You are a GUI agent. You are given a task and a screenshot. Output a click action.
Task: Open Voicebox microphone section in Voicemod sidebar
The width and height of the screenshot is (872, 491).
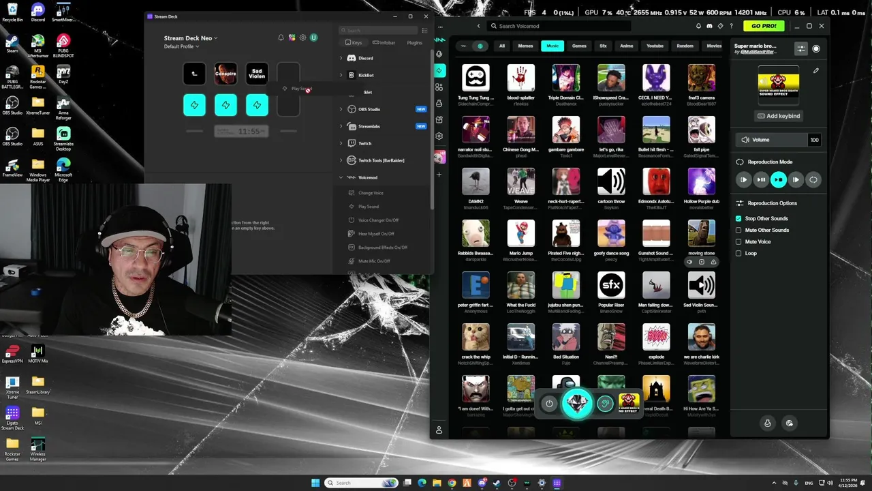[x=439, y=54]
